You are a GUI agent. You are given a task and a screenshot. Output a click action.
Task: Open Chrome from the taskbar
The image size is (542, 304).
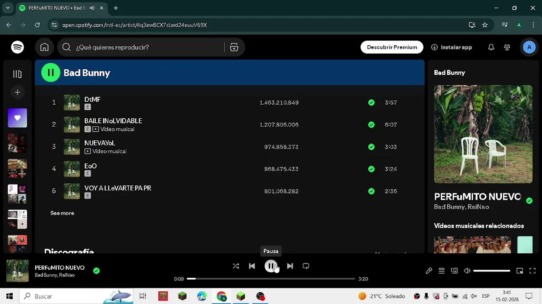pos(221,296)
